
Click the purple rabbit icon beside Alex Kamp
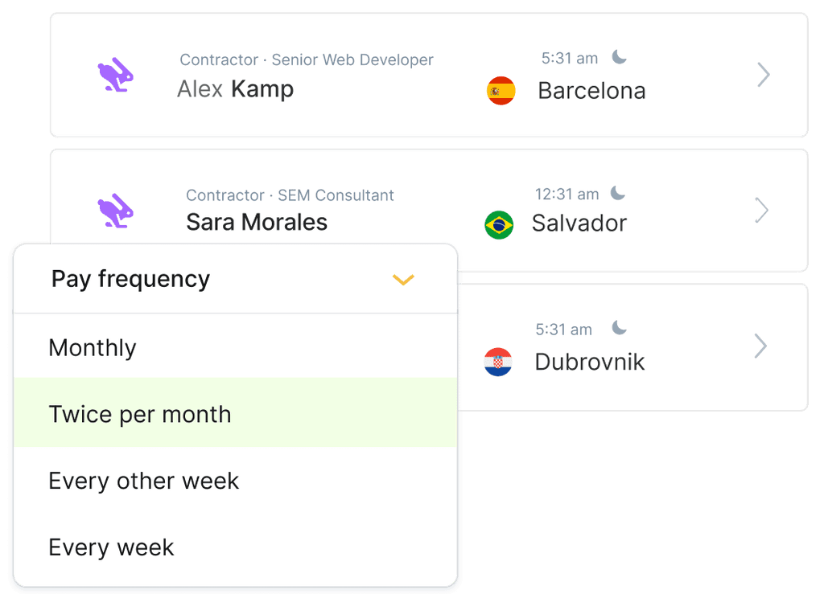[x=115, y=76]
